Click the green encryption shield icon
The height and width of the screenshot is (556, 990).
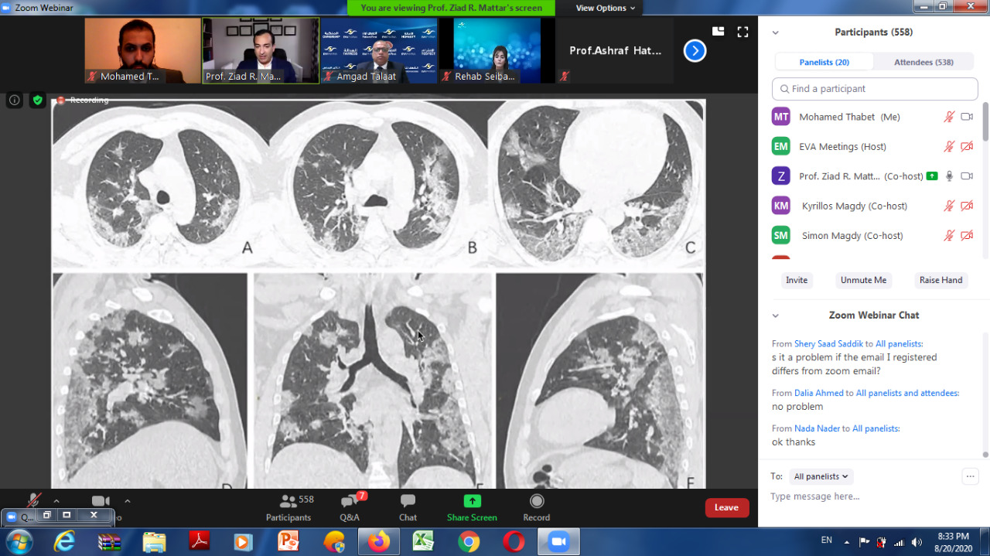pos(37,100)
